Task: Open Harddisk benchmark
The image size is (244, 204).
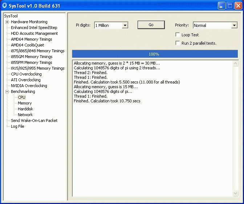Action: pyautogui.click(x=25, y=109)
